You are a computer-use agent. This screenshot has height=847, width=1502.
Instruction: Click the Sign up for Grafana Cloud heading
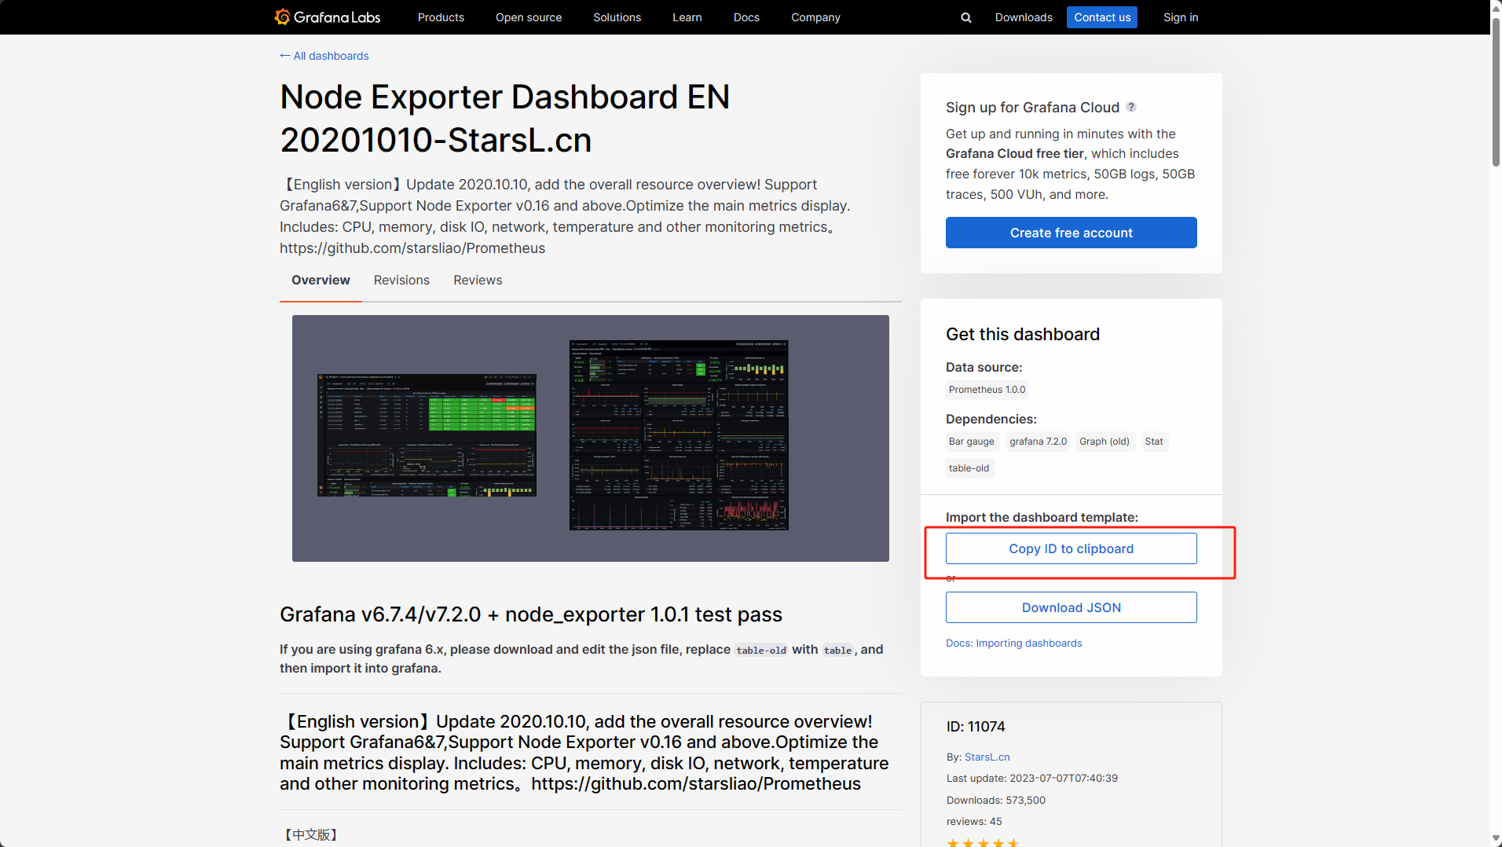[1032, 107]
